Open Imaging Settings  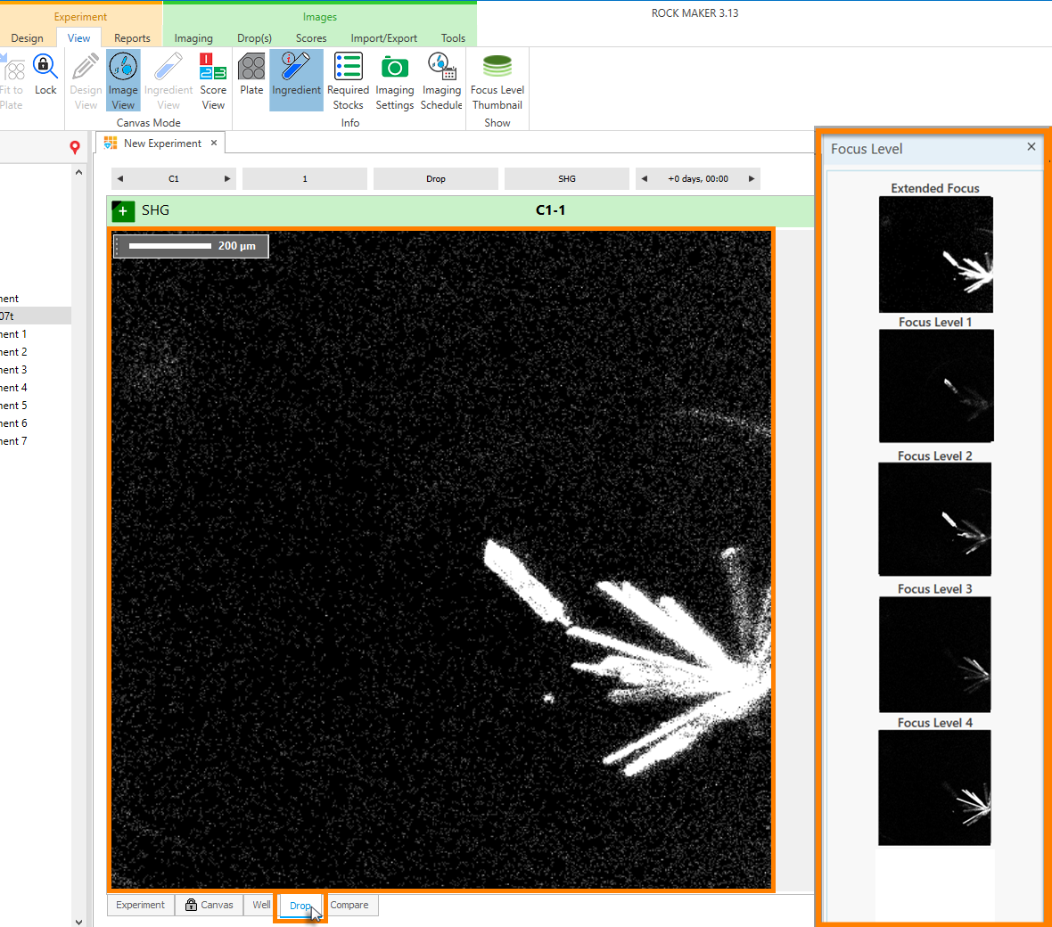[394, 80]
